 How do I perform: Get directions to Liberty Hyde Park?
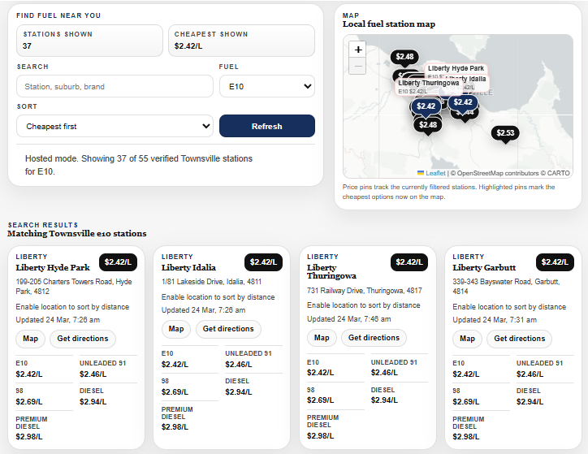click(83, 338)
